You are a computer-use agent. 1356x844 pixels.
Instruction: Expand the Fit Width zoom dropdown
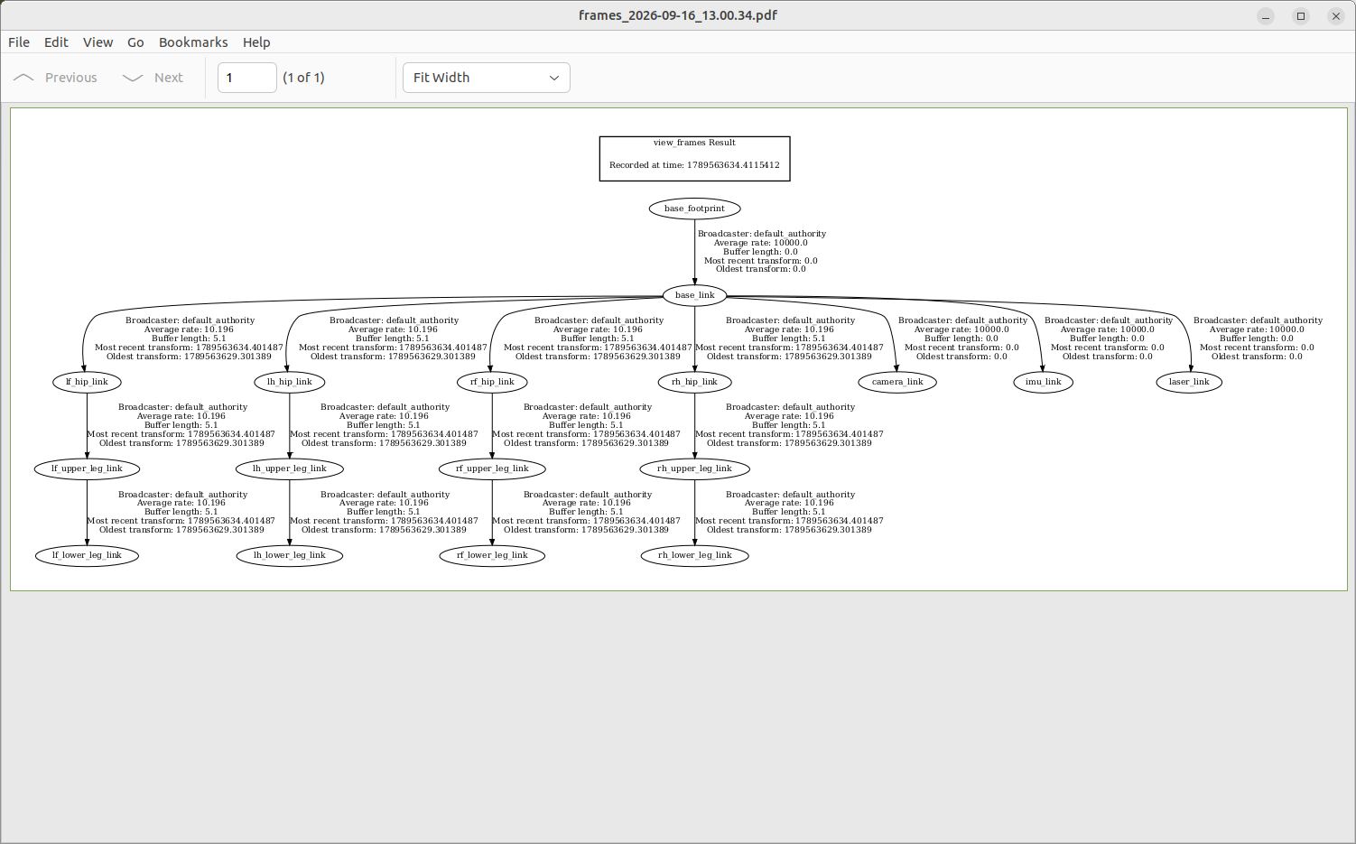point(487,78)
